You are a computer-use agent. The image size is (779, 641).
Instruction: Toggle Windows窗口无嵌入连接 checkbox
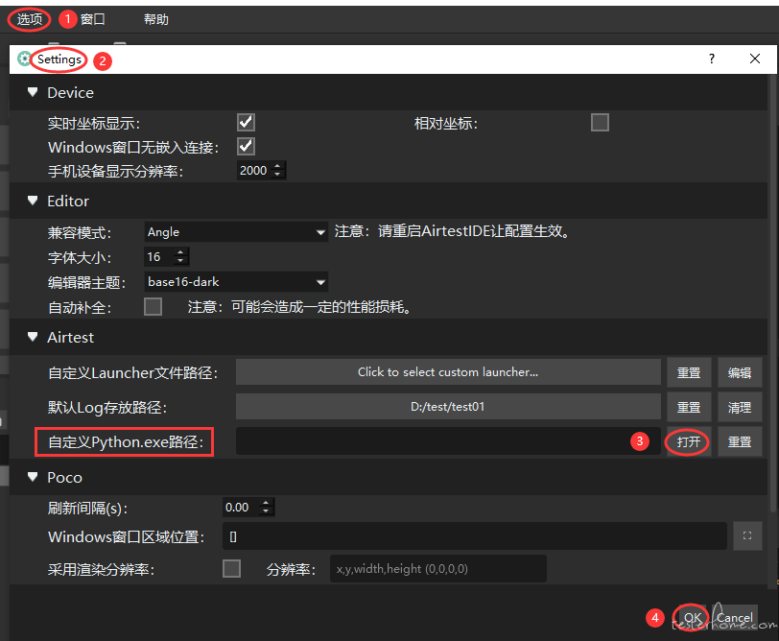click(246, 146)
